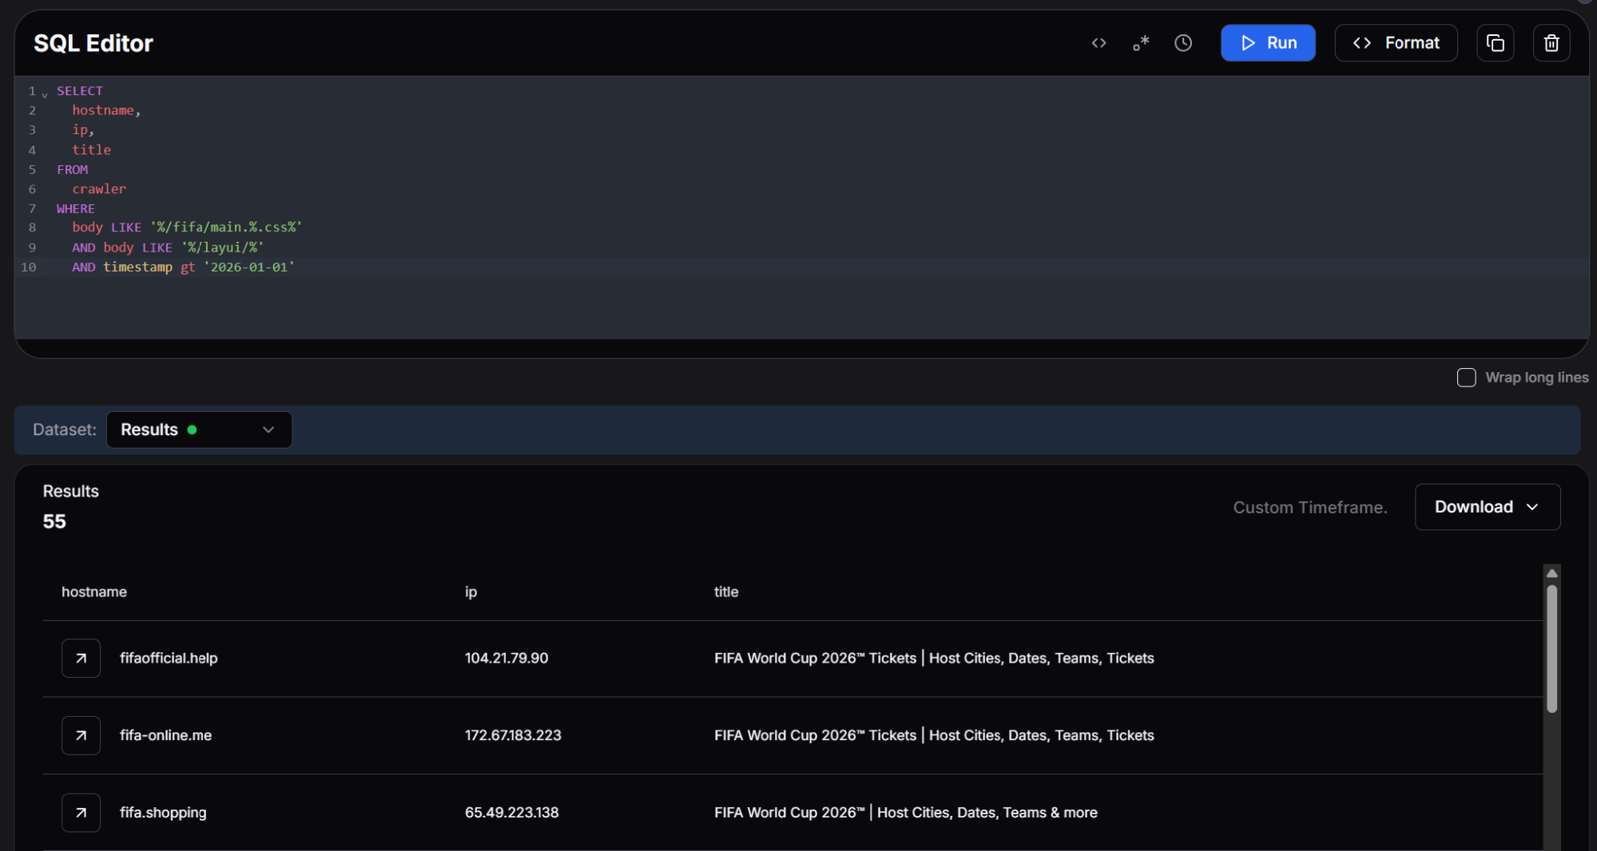The height and width of the screenshot is (851, 1597).
Task: Click the hostname column header
Action: [94, 592]
